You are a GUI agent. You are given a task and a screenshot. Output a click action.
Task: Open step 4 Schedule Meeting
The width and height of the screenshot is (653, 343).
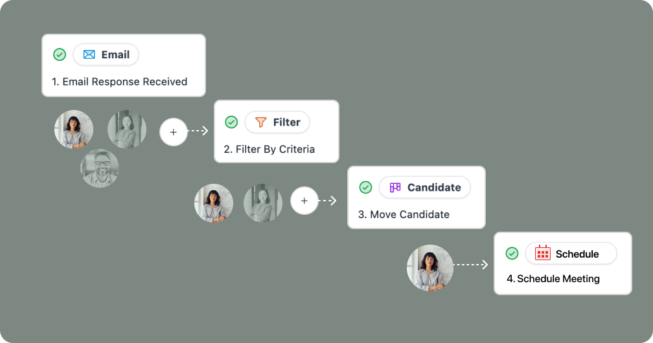[553, 278]
